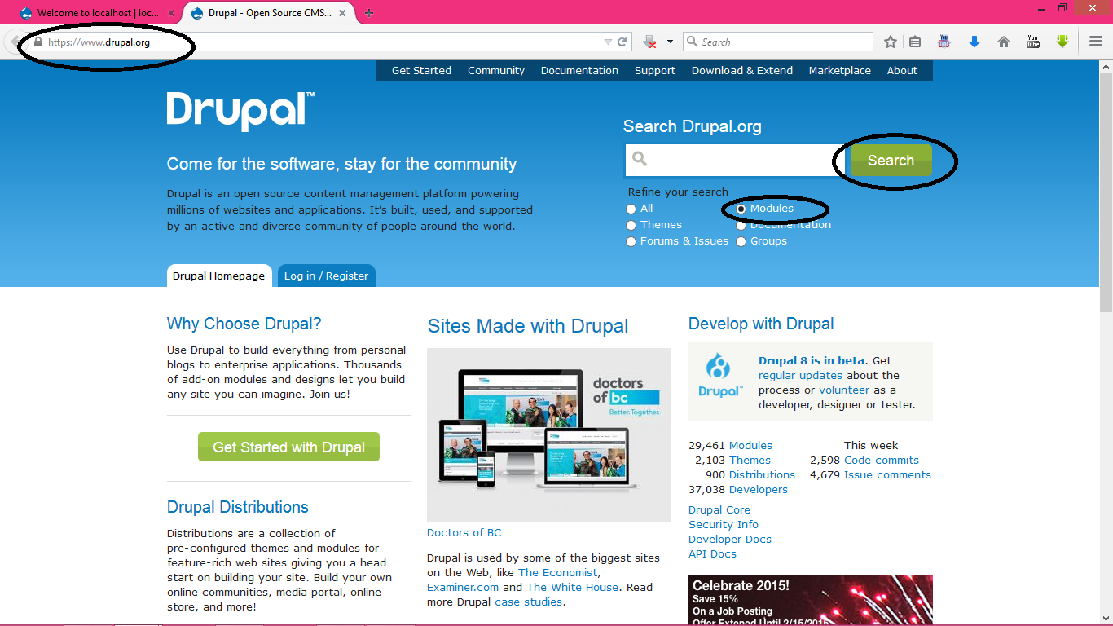Open the Get Started menu item
The width and height of the screenshot is (1113, 626).
(421, 70)
